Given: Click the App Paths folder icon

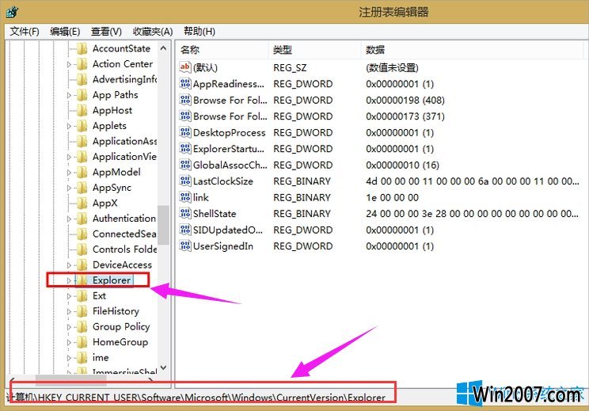Looking at the screenshot, I should point(82,95).
